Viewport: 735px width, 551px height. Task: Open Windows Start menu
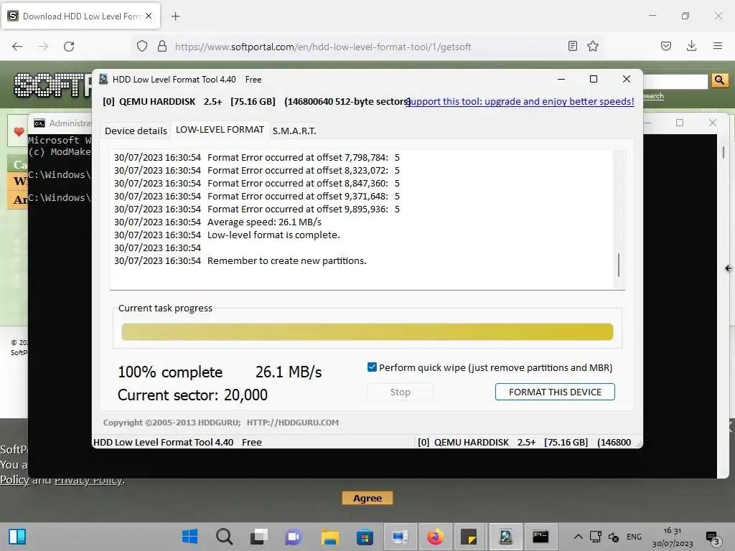tap(189, 537)
